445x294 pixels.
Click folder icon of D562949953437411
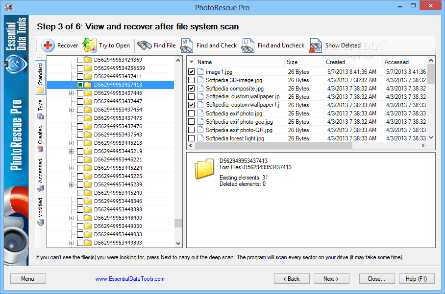(88, 76)
